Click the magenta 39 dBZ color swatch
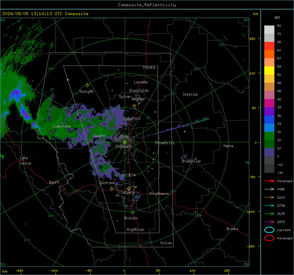 pyautogui.click(x=269, y=103)
